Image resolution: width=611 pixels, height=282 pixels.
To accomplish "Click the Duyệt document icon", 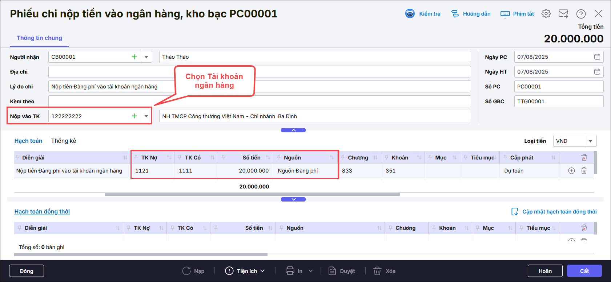I will coord(332,271).
